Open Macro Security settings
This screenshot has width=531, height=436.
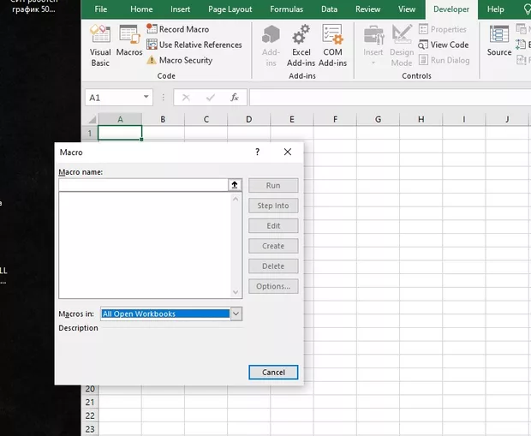point(185,60)
